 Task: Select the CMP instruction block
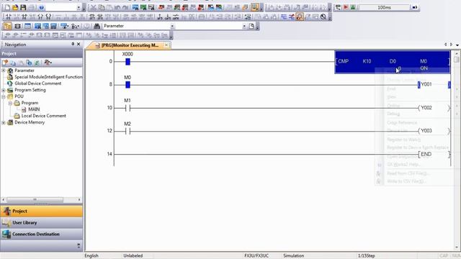(393, 62)
